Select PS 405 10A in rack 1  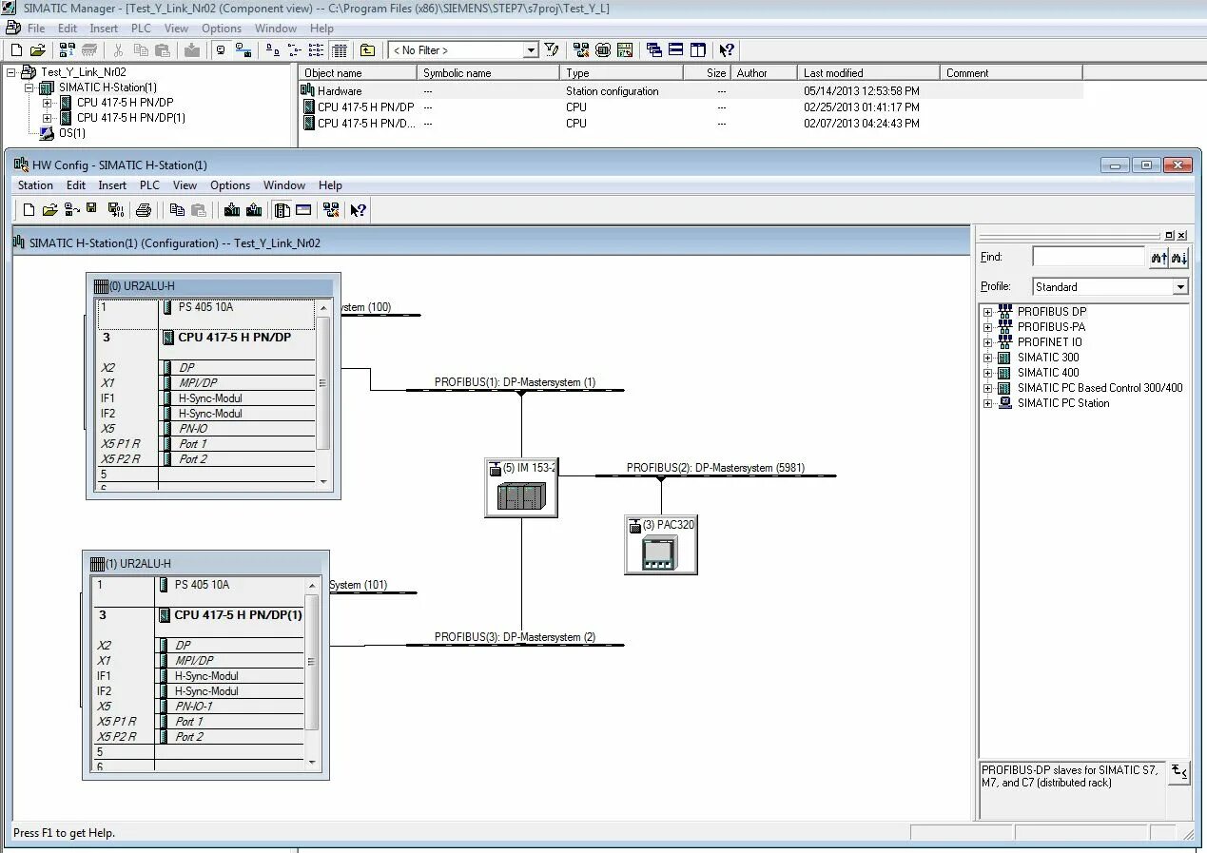tap(202, 585)
